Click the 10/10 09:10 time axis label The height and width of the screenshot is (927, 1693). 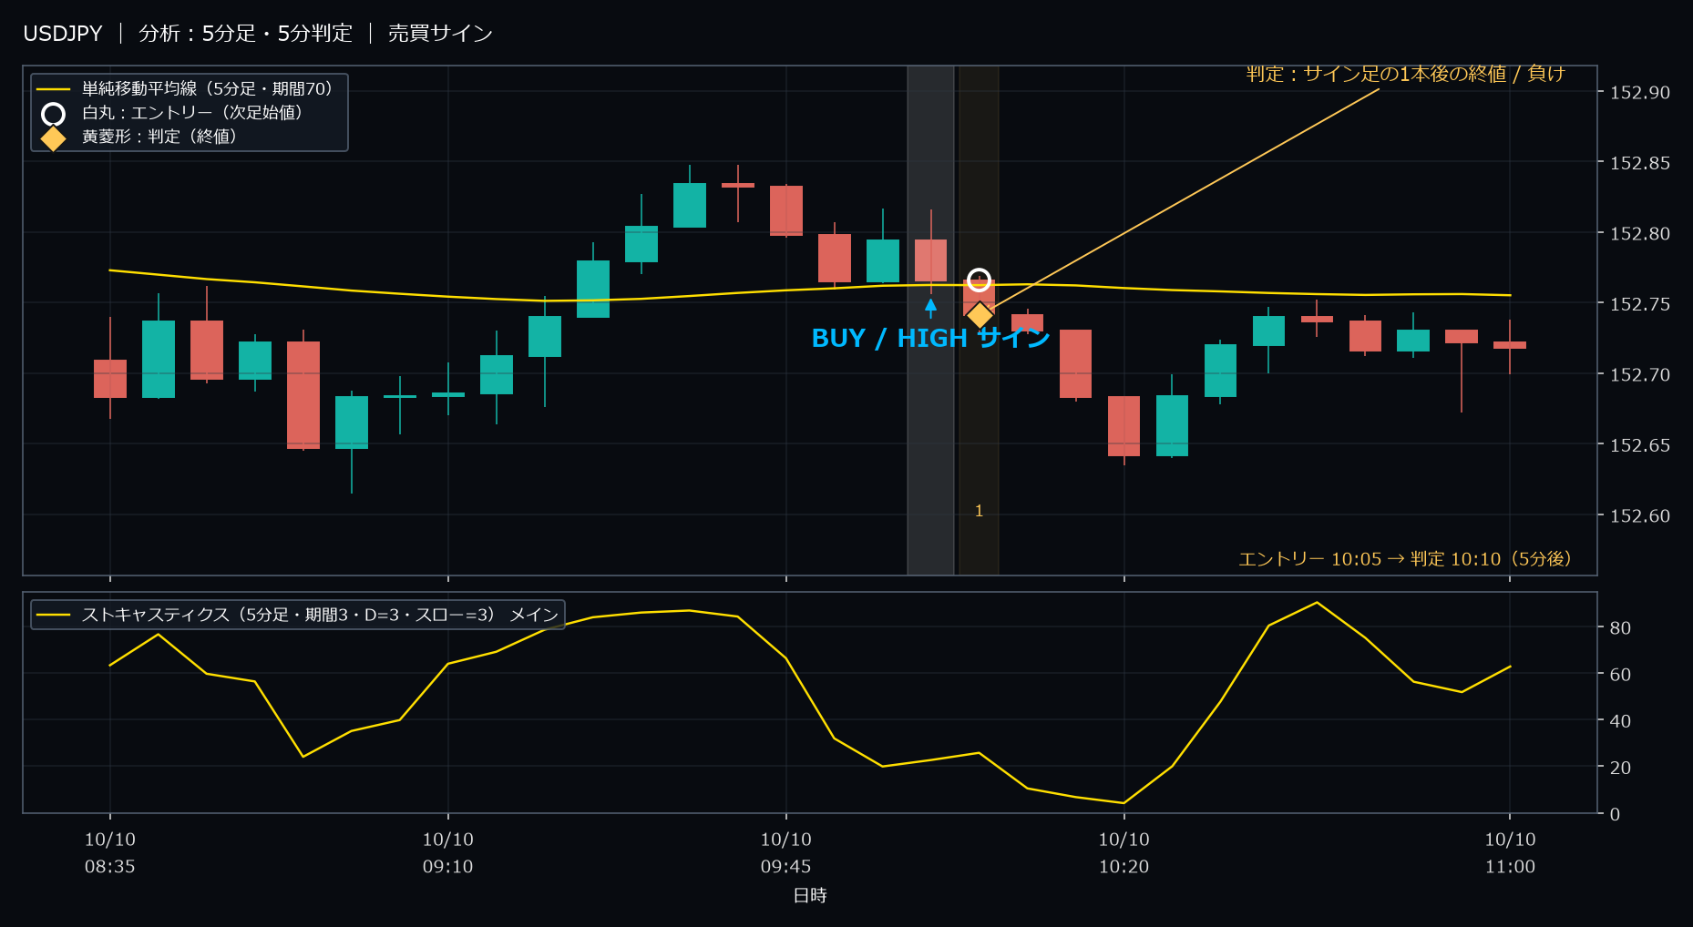point(447,852)
